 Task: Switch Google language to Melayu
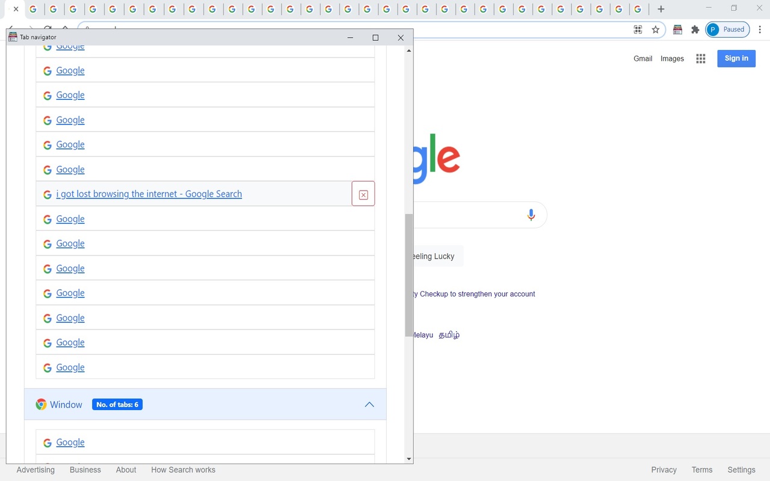coord(423,335)
